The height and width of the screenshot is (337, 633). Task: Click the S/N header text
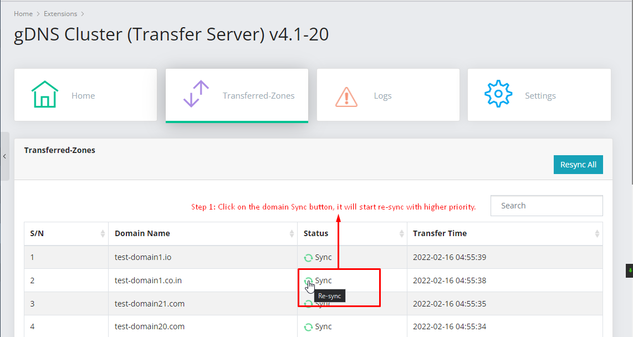click(x=37, y=233)
